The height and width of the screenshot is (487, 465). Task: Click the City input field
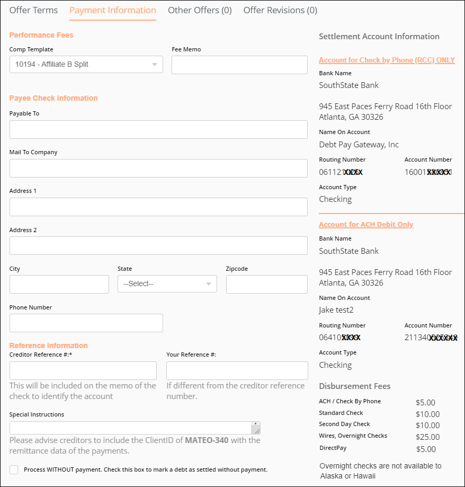(59, 284)
